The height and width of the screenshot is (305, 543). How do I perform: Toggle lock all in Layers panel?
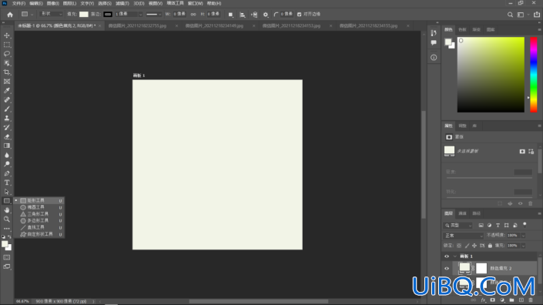click(490, 246)
